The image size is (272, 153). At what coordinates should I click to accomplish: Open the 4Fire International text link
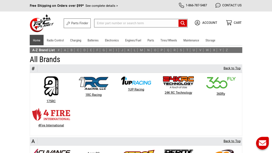51,125
